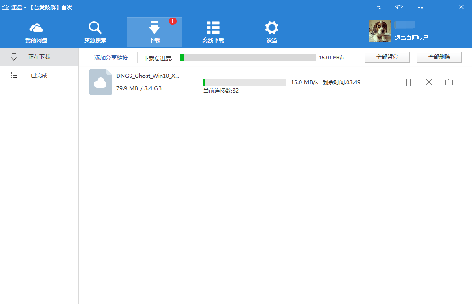
Task: Click the cloud file icon of DNGS_Ghost_Win10
Action: click(x=100, y=82)
